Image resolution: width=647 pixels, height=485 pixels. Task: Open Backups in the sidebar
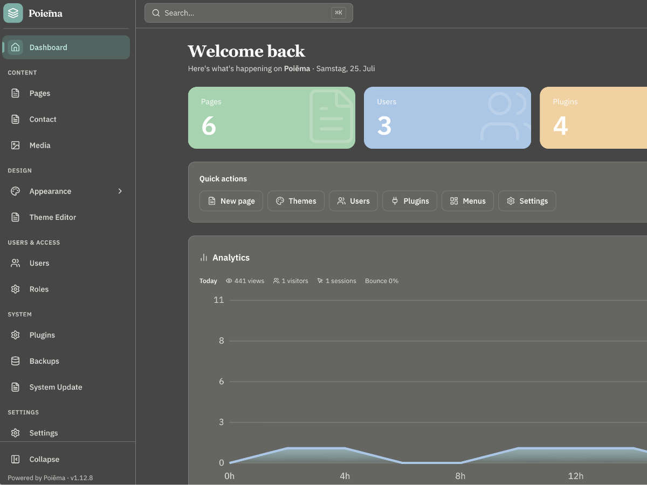tap(66, 361)
